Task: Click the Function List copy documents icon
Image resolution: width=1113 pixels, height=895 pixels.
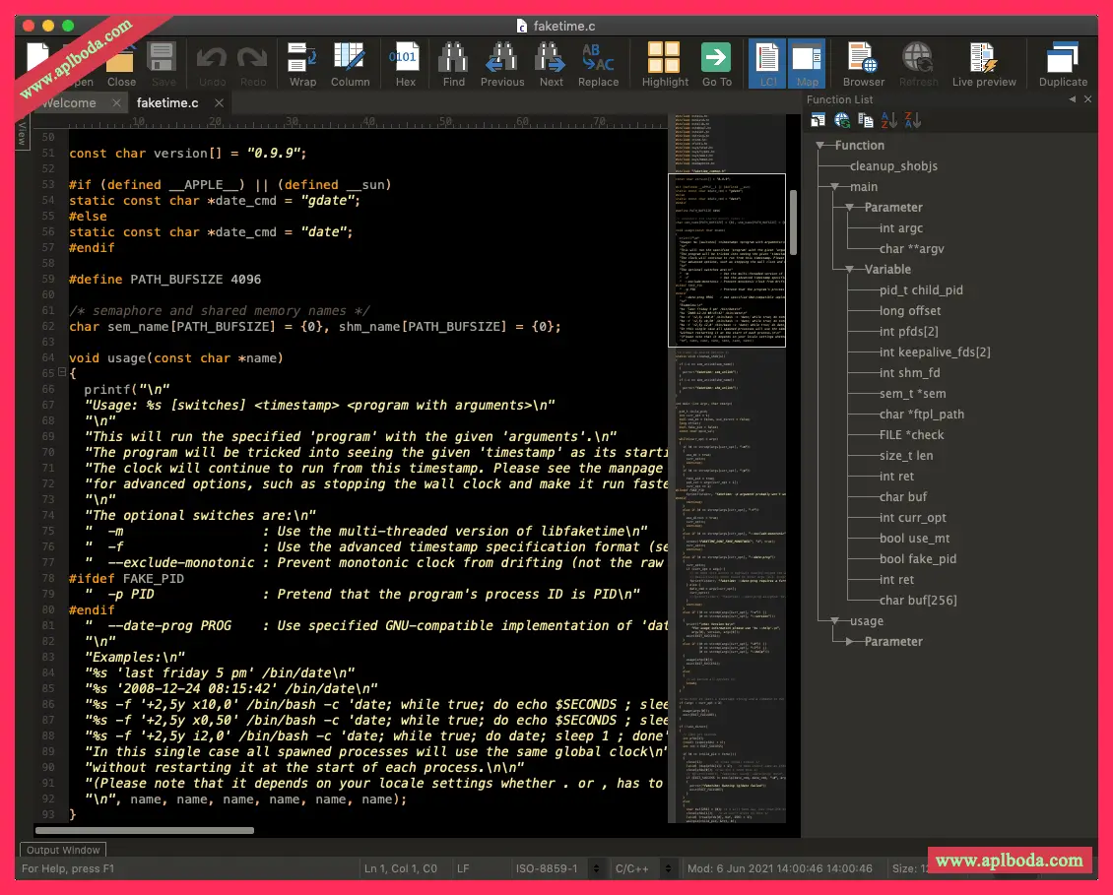Action: 865,121
